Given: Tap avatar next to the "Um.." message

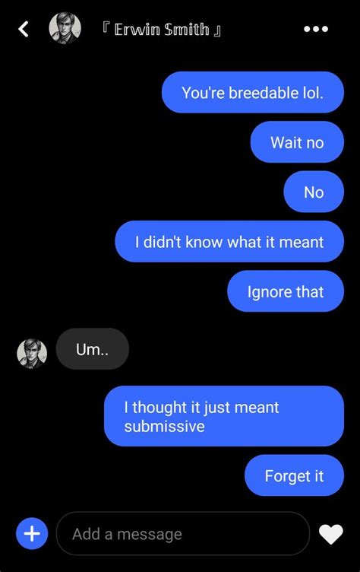Looking at the screenshot, I should [x=32, y=353].
